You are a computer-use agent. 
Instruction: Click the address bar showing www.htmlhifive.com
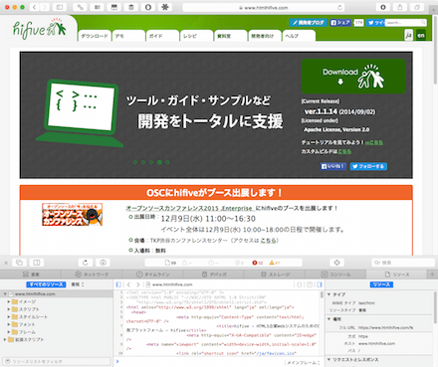[264, 7]
